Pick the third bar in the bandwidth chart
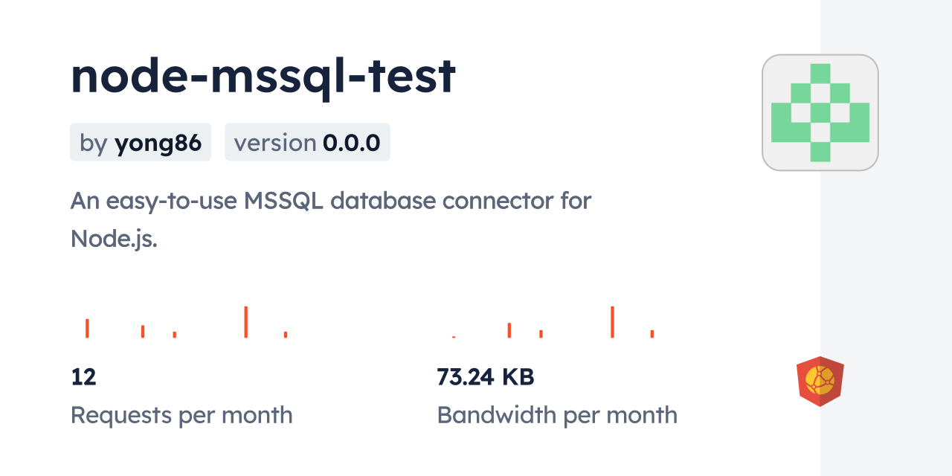Screen dimensions: 952x476 [541, 333]
